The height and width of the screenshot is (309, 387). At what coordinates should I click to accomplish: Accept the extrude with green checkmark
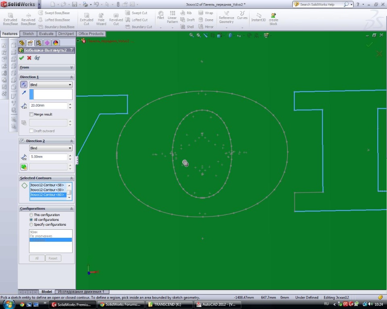pos(21,58)
